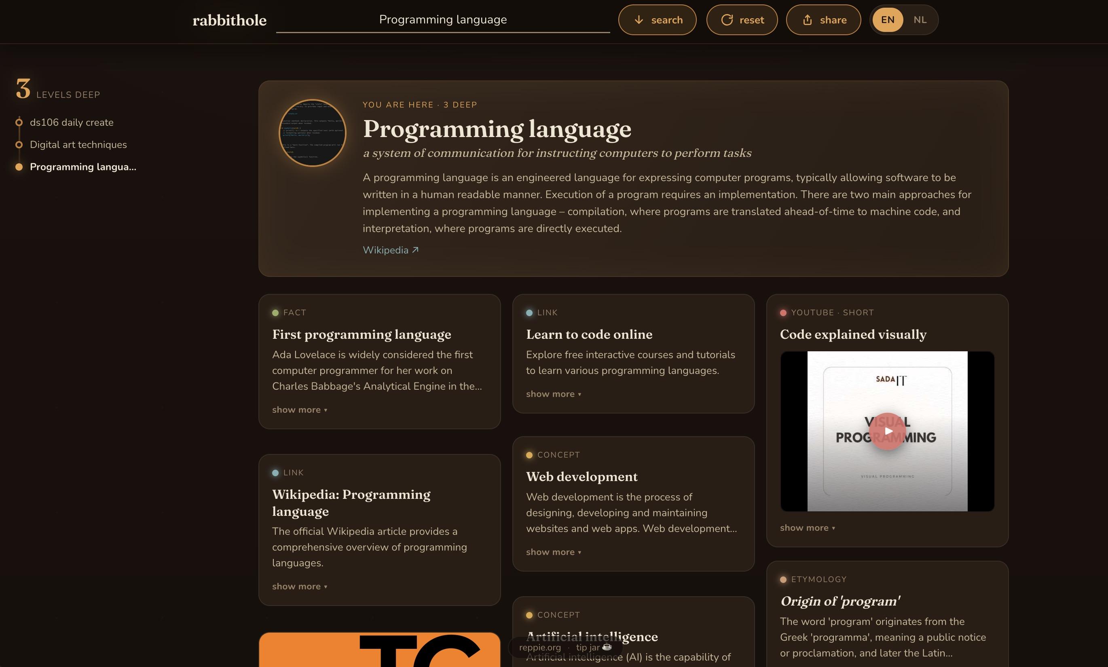Open the Wikipedia external link

390,250
